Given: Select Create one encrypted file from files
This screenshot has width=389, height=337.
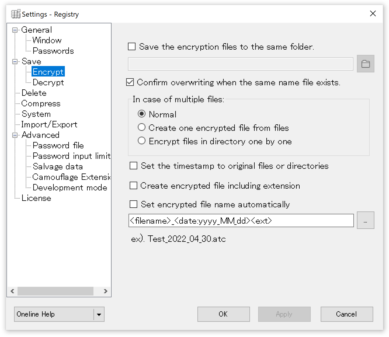Looking at the screenshot, I should (x=142, y=127).
